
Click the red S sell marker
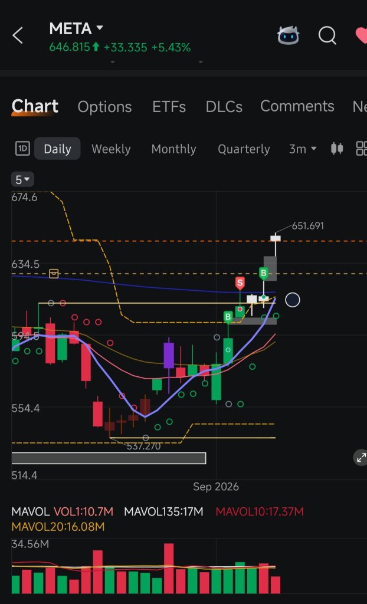[240, 284]
